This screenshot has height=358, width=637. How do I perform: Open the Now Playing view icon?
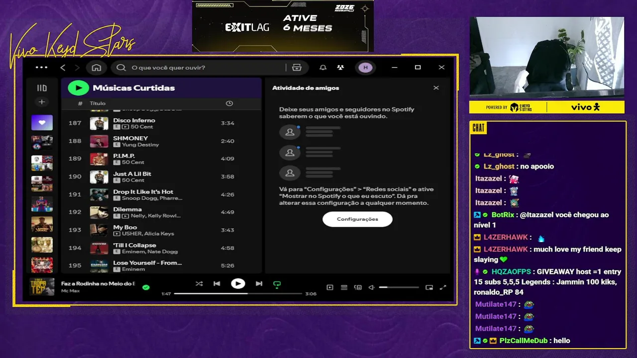point(330,287)
